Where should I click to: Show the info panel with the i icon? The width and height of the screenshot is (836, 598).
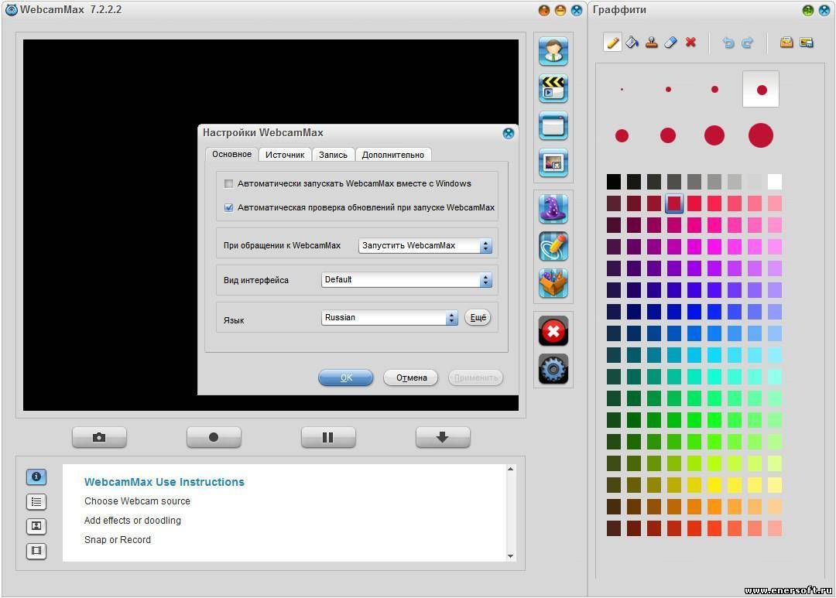coord(36,477)
